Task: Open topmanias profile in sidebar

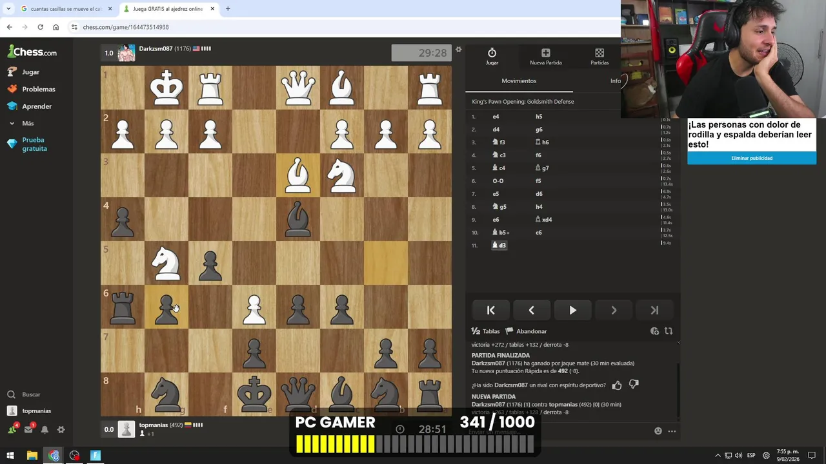Action: [29, 411]
